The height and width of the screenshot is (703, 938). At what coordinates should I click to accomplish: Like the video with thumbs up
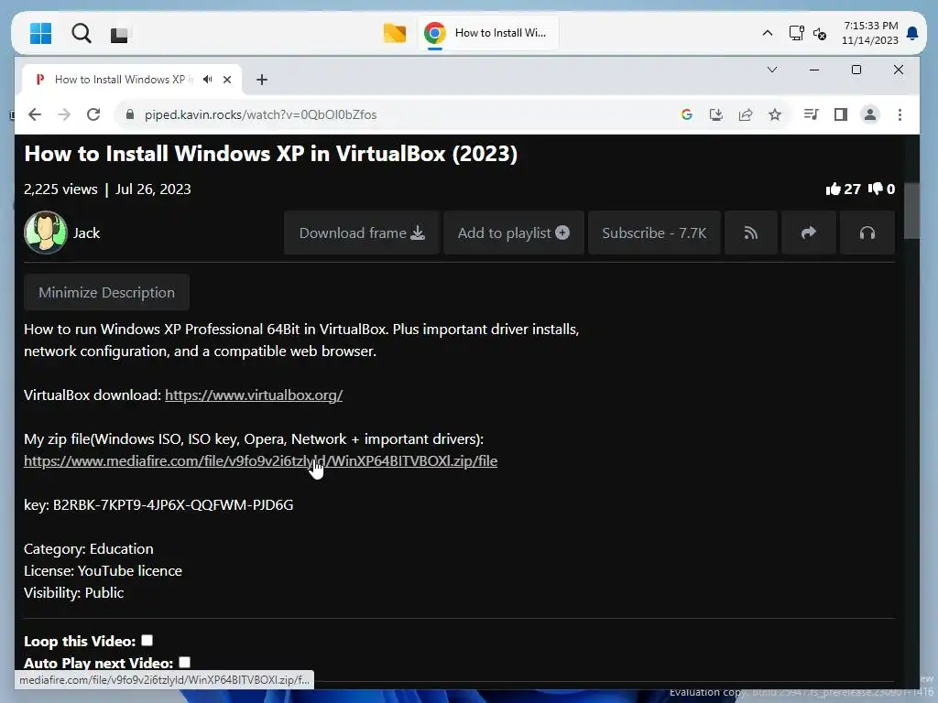coord(834,189)
